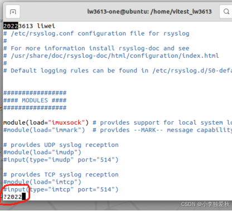Click the terminal title lw3613-one@ubuntu
232x211 pixels.
tap(149, 12)
